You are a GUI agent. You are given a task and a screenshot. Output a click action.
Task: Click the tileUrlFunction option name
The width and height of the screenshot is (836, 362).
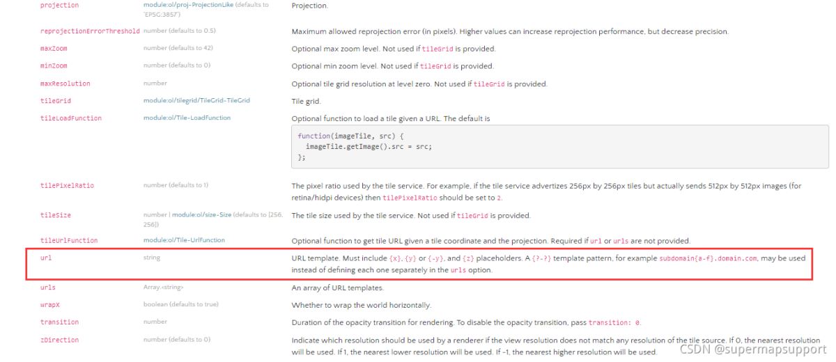(x=69, y=240)
